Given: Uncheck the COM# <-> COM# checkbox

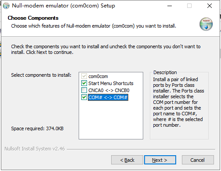Looking at the screenshot, I should coord(84,97).
